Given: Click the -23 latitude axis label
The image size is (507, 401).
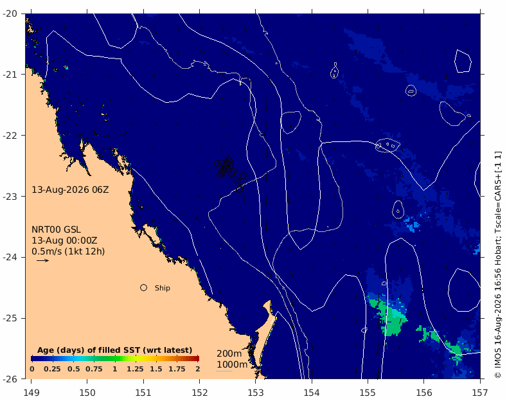Looking at the screenshot, I should 10,196.
